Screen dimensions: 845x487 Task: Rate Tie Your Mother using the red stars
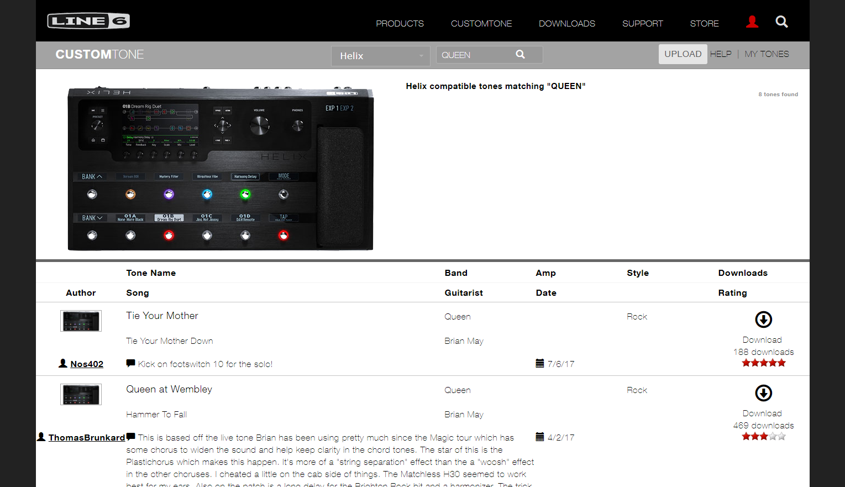(764, 363)
